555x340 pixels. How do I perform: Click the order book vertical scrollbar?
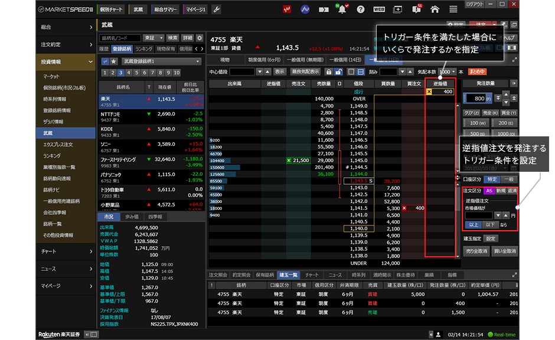pyautogui.click(x=458, y=177)
